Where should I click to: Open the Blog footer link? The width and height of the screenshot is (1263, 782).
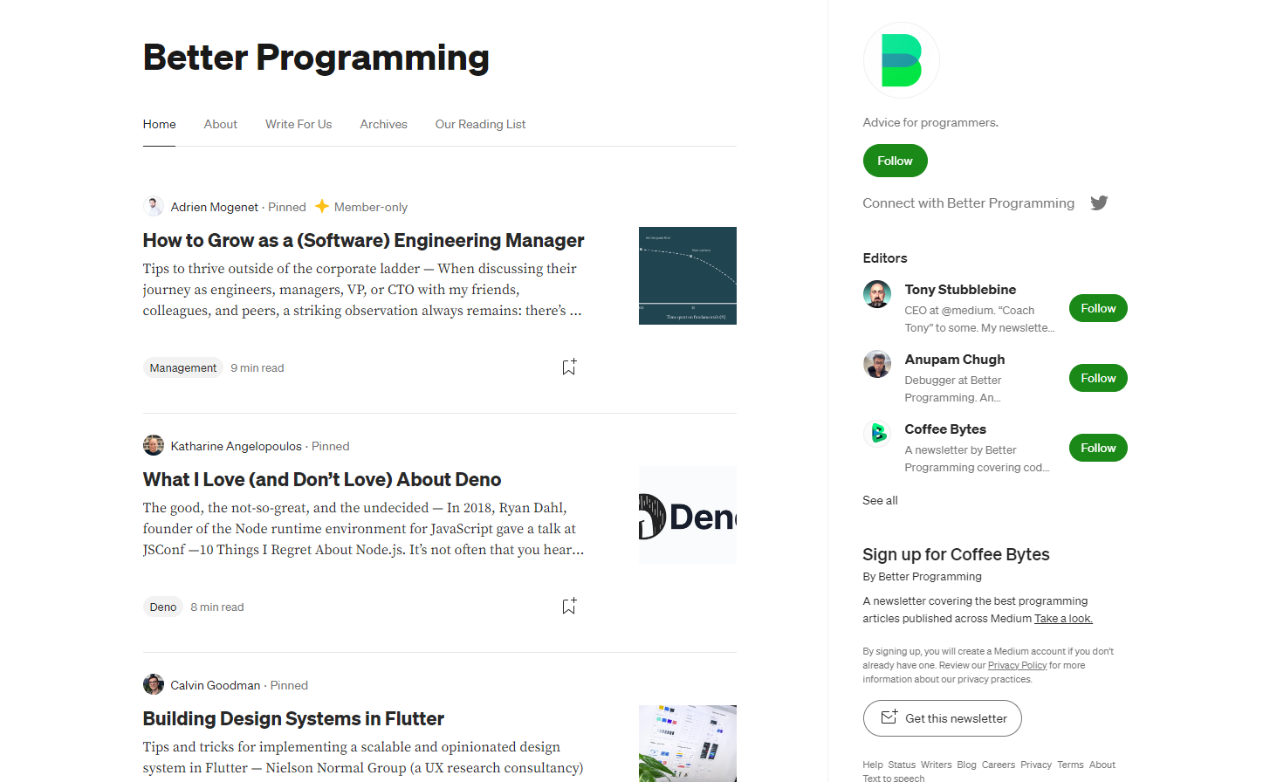[x=966, y=765]
